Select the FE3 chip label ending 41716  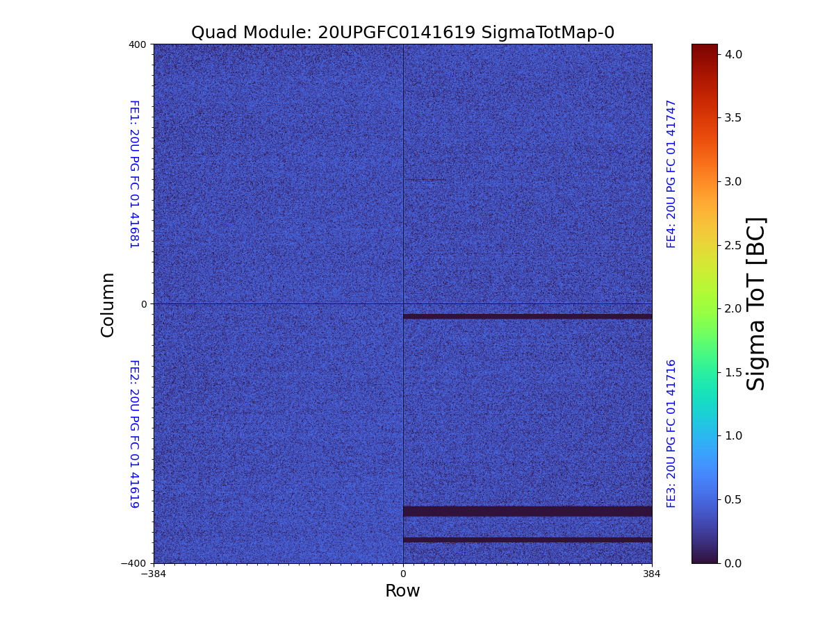pyautogui.click(x=671, y=433)
